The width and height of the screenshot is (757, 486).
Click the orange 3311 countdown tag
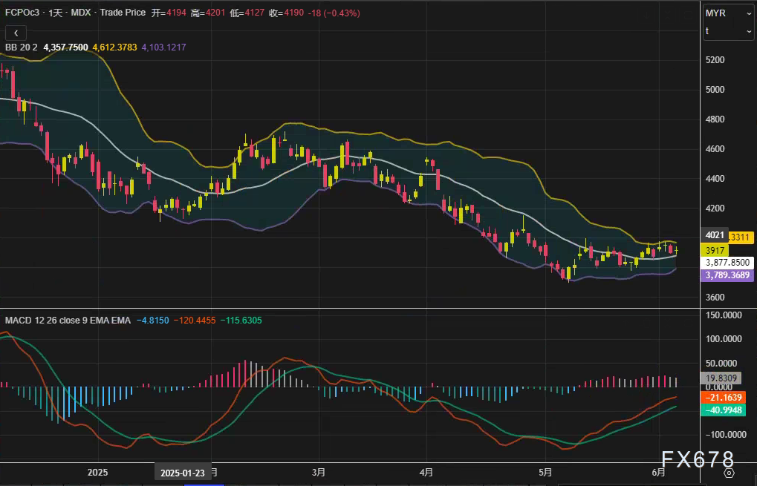click(741, 237)
